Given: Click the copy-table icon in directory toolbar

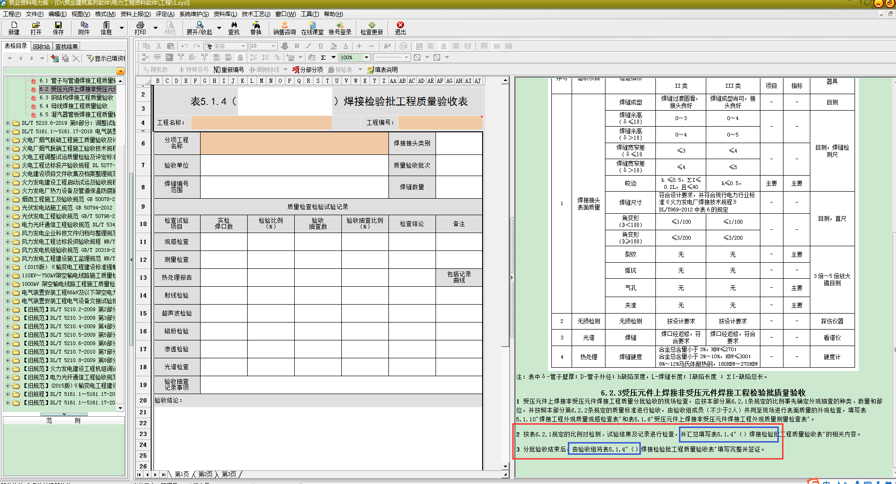Looking at the screenshot, I should [x=65, y=58].
